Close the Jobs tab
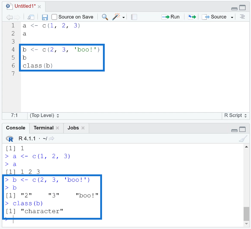The width and height of the screenshot is (251, 229). pyautogui.click(x=83, y=128)
